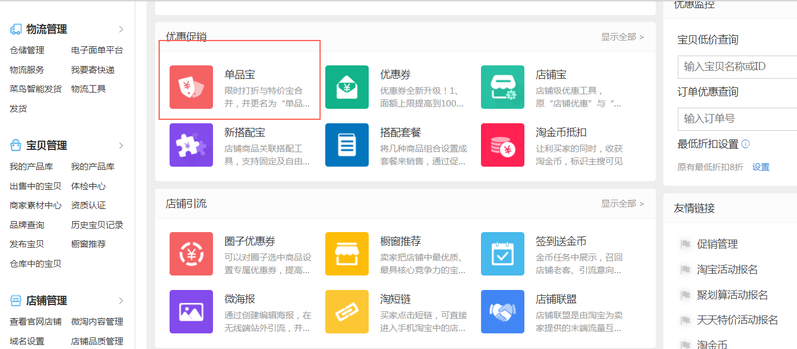797x349 pixels.
Task: Expand the 店铺管理 section chevron
Action: (121, 300)
